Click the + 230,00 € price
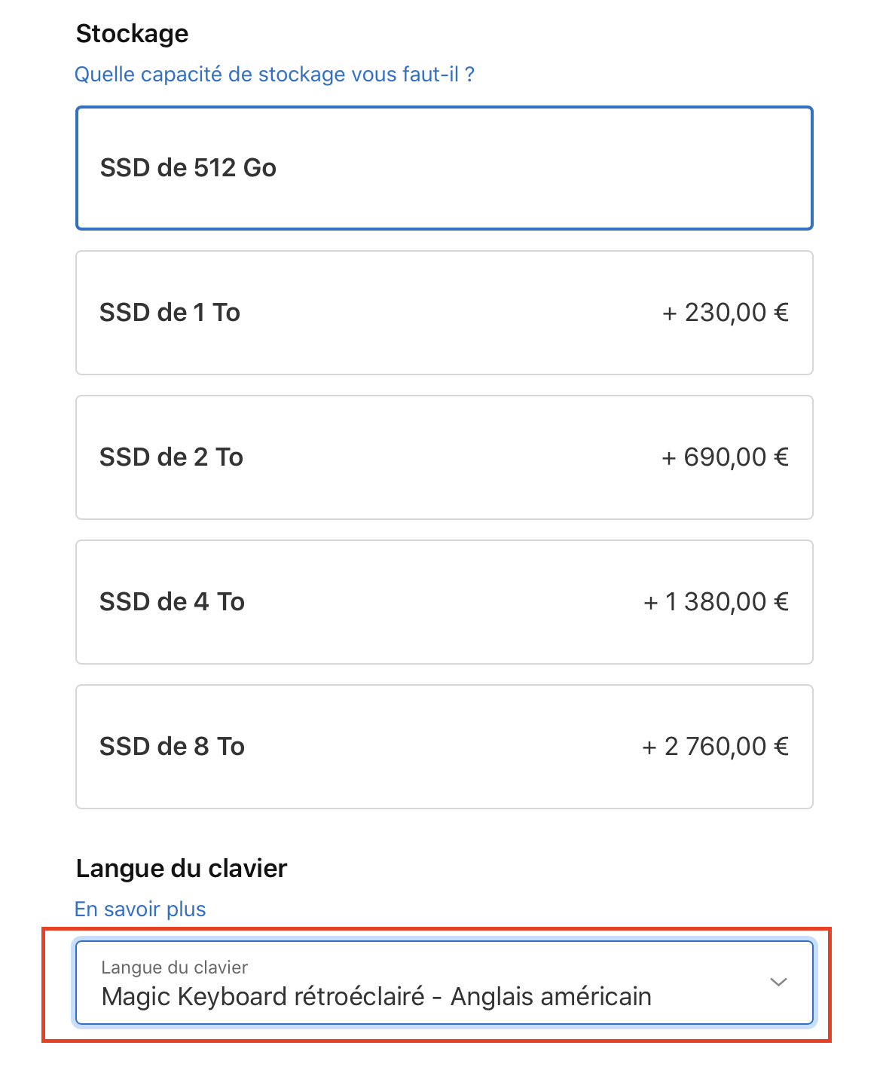This screenshot has width=883, height=1076. click(725, 313)
